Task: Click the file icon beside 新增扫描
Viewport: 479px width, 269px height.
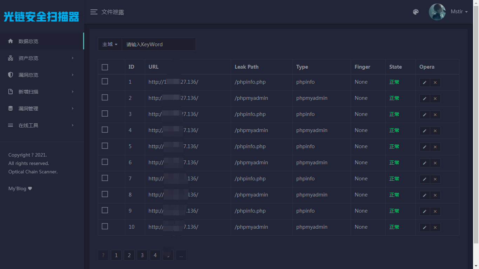Action: click(x=11, y=92)
